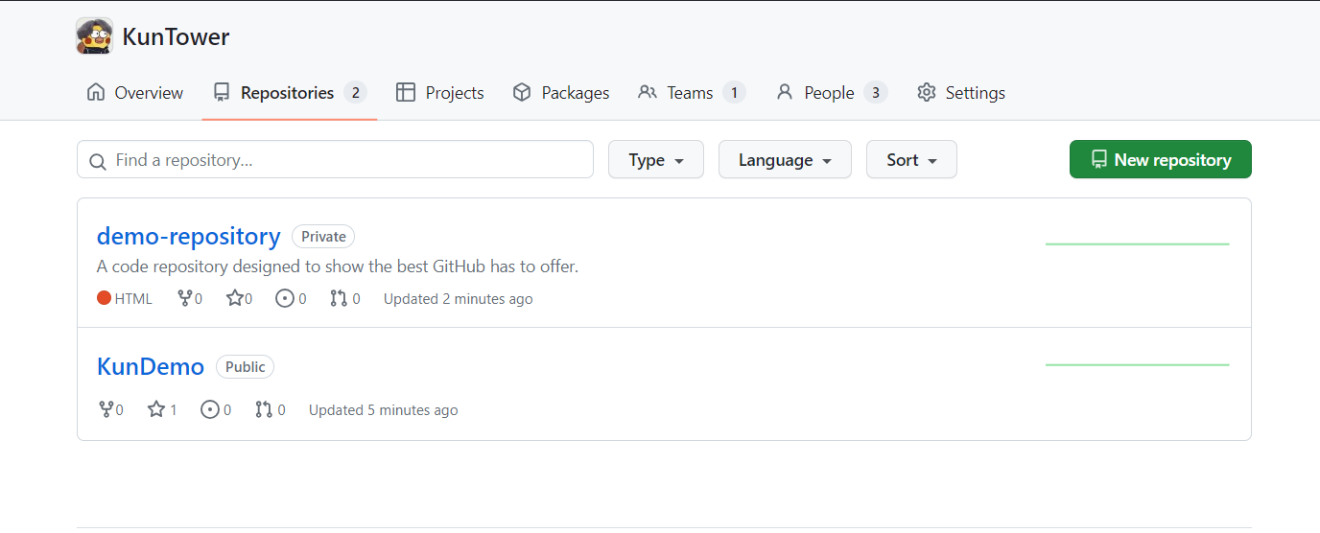Click the pull requests icon for KunDemo
This screenshot has width=1320, height=533.
[263, 409]
